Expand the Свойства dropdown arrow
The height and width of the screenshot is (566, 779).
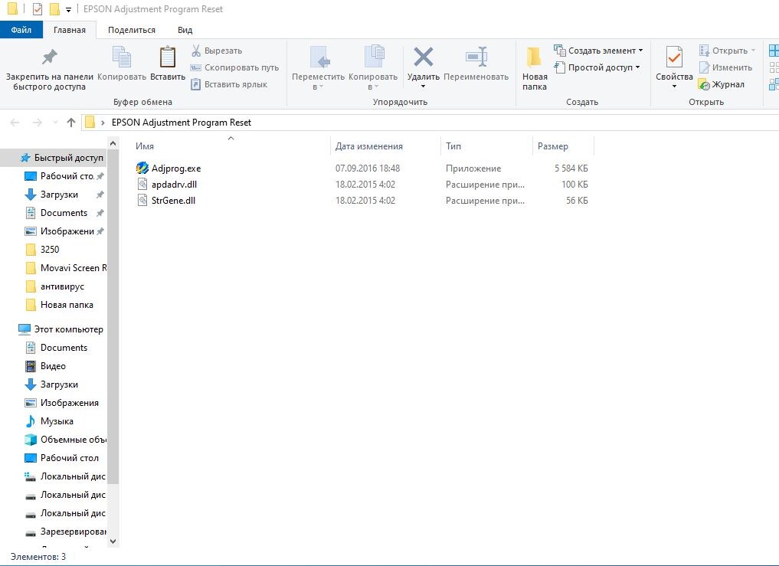click(674, 87)
